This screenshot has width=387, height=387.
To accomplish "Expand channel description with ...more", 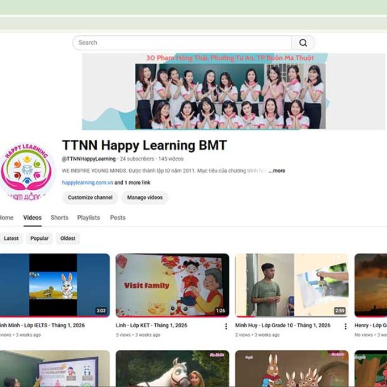I will point(277,171).
